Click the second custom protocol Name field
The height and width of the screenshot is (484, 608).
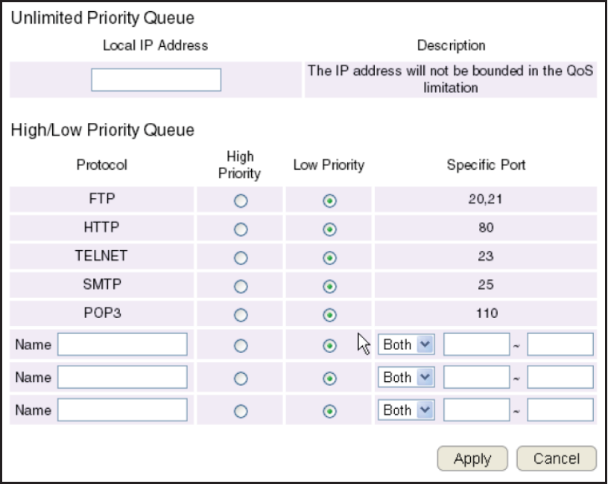(122, 377)
